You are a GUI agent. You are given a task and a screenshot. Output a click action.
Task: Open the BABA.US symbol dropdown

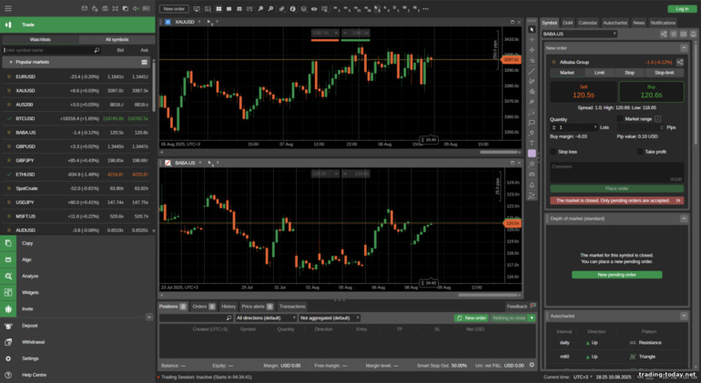click(x=579, y=34)
